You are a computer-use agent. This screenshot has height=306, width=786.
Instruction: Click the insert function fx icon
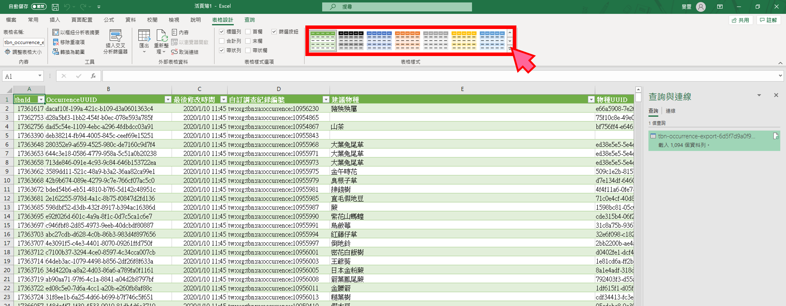click(x=93, y=76)
